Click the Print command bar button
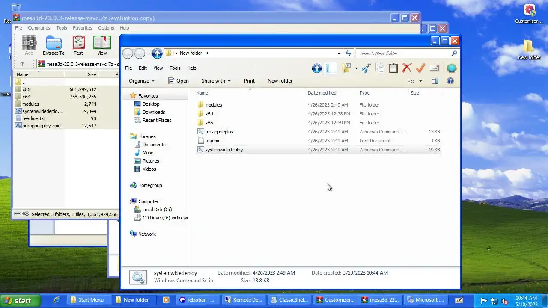The image size is (548, 308). point(249,81)
